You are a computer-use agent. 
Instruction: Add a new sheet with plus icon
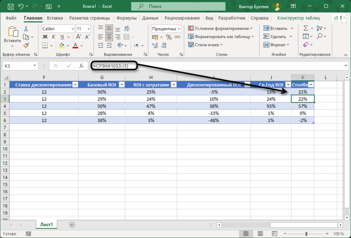pos(72,225)
